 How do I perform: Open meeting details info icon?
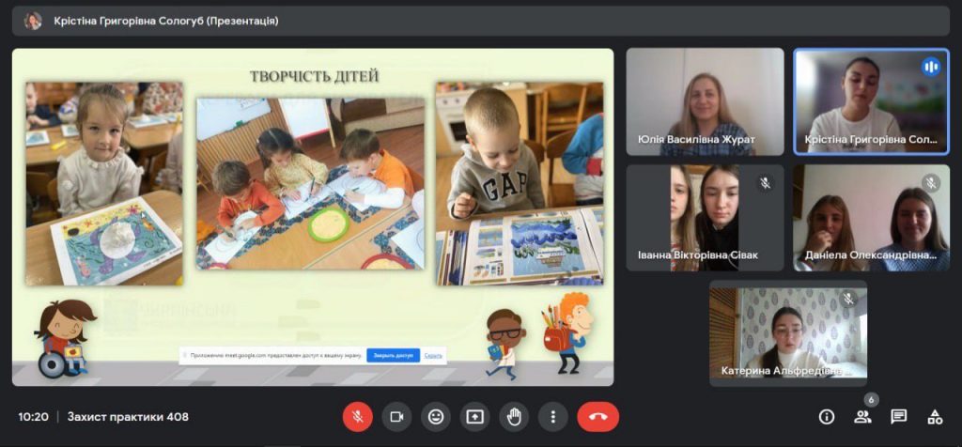(x=827, y=417)
